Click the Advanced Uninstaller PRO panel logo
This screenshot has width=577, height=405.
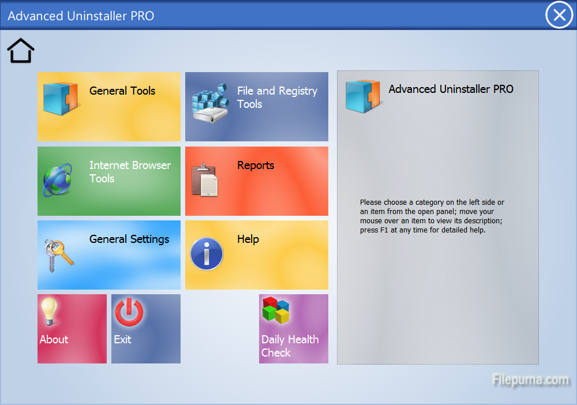coord(362,96)
